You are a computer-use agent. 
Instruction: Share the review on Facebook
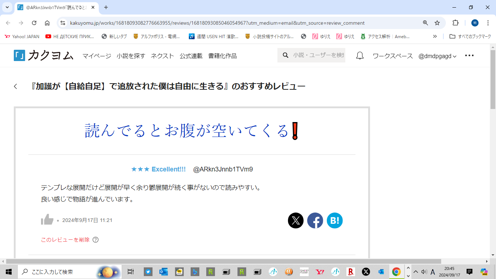[315, 221]
